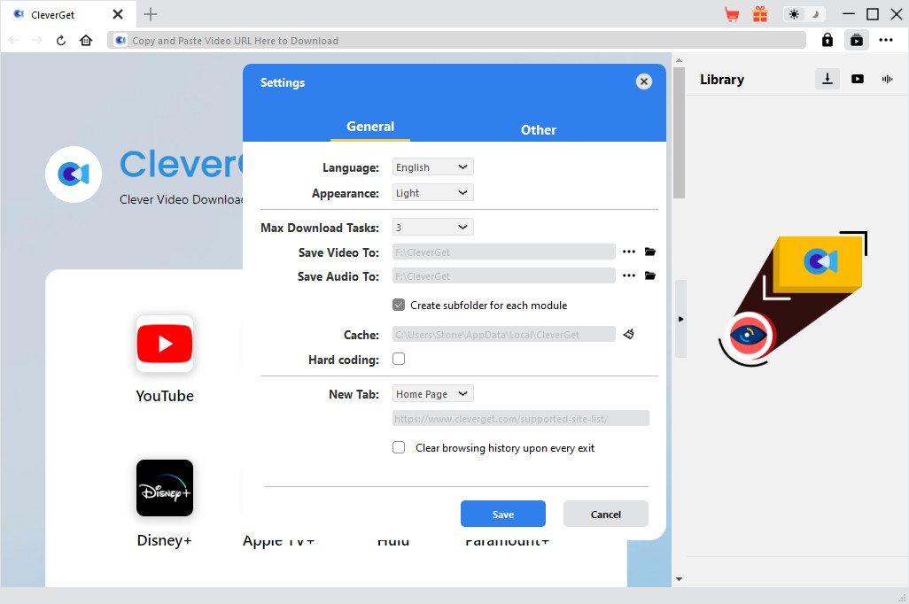This screenshot has width=909, height=604.
Task: Browse Save Audio To path via three dots
Action: coord(629,276)
